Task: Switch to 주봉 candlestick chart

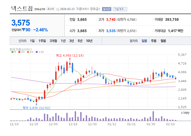Action: pyautogui.click(x=154, y=41)
